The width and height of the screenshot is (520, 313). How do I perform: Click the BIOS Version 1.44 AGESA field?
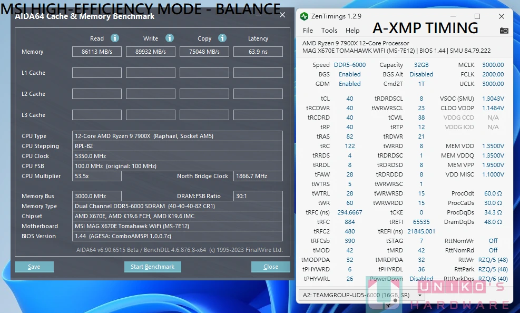pyautogui.click(x=178, y=236)
